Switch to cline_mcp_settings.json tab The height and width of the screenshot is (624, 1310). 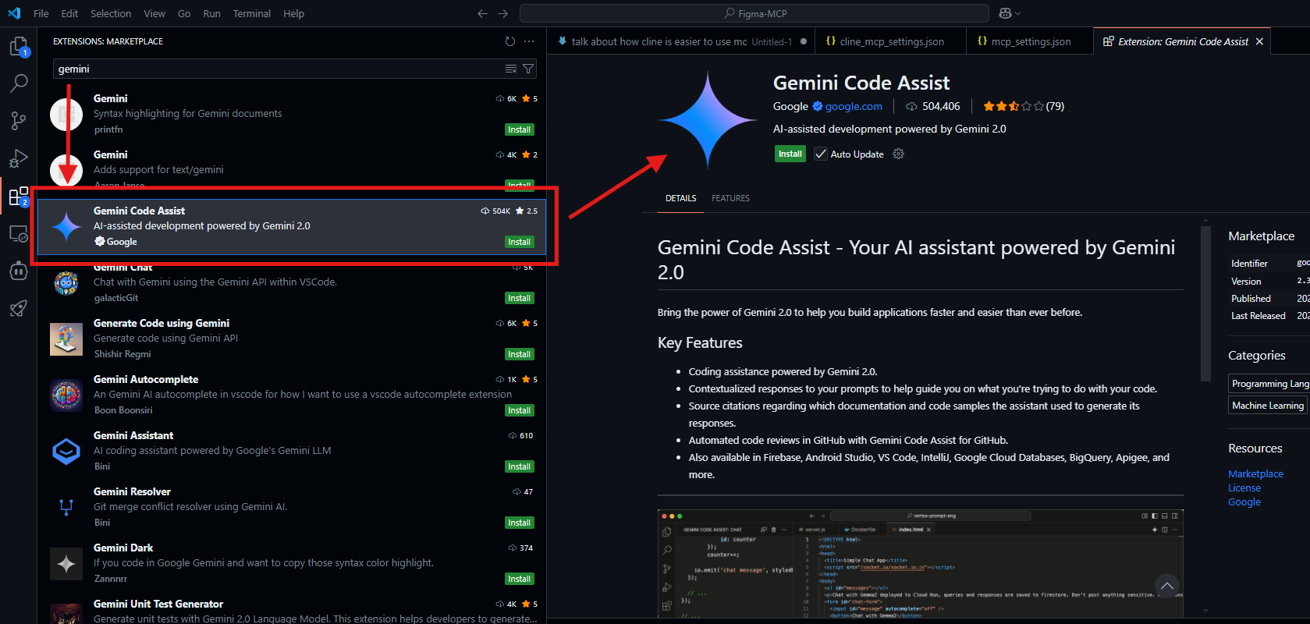[x=890, y=41]
